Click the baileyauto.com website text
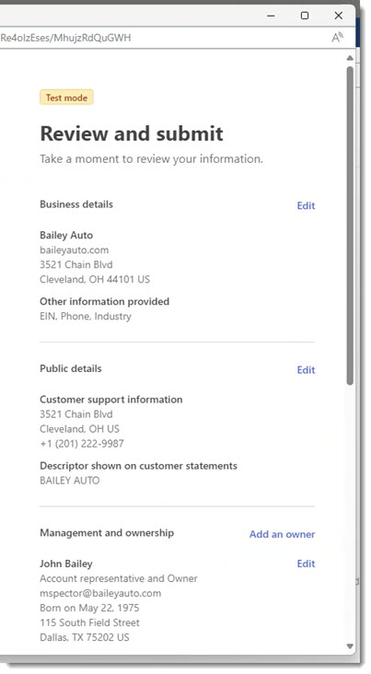The height and width of the screenshot is (674, 371). 75,250
